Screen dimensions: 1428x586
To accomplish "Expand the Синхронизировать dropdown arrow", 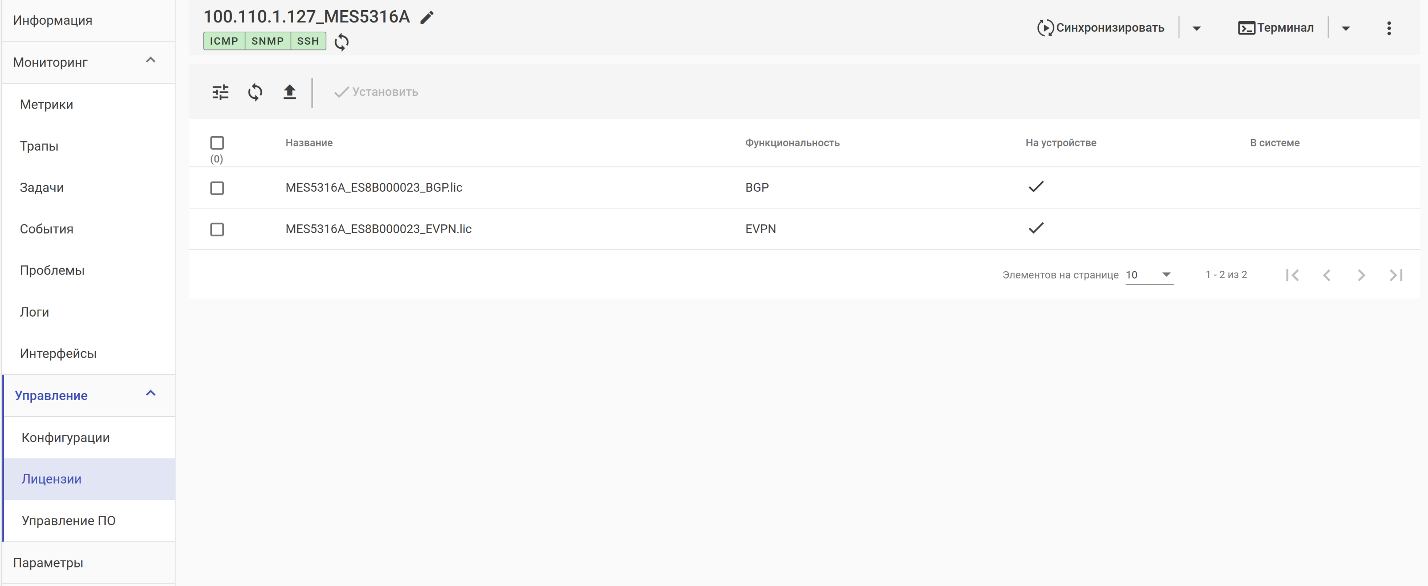I will coord(1196,28).
